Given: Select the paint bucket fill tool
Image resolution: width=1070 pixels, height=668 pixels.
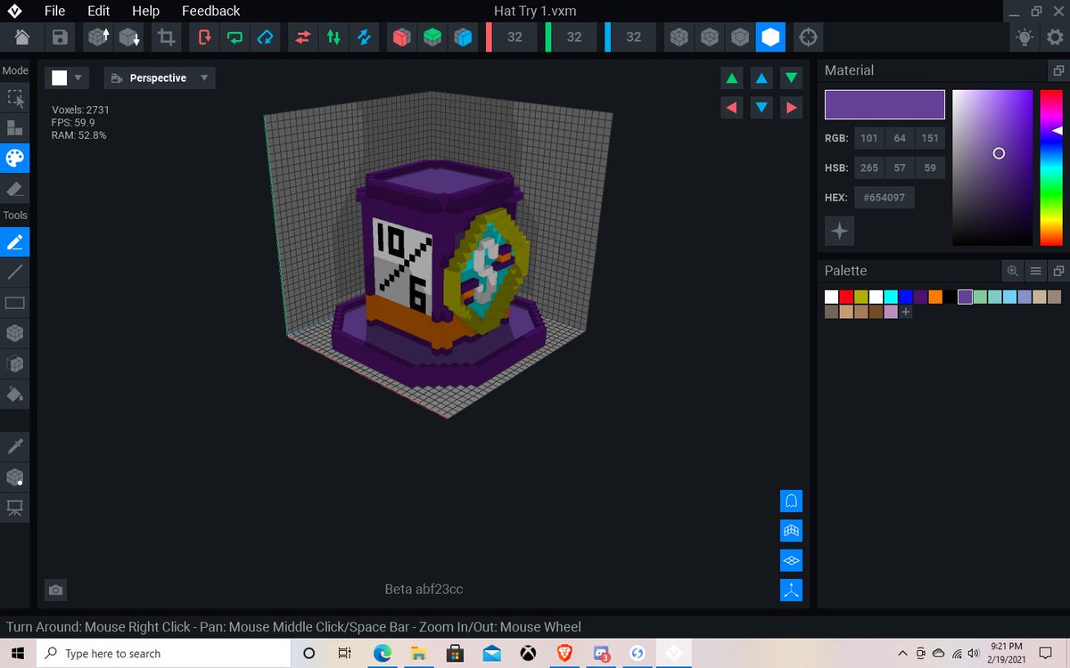Looking at the screenshot, I should 14,395.
